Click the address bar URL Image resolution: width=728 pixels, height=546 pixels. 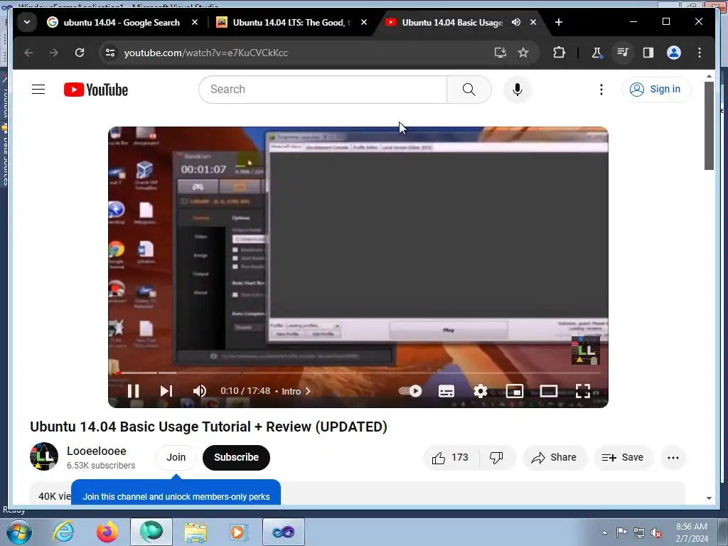tap(205, 53)
